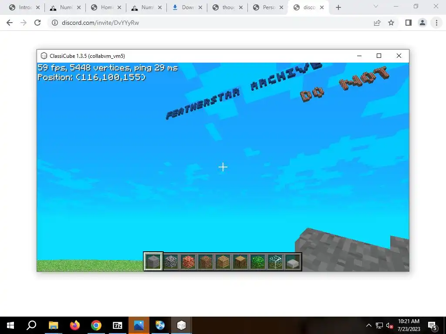This screenshot has height=334, width=446.
Task: Launch Firefox from the taskbar
Action: [75, 325]
